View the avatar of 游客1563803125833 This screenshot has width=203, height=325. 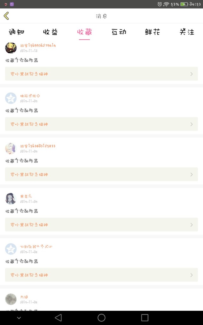pos(11,149)
